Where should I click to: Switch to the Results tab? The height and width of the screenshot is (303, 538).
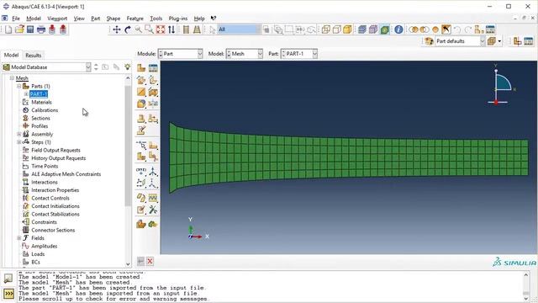click(34, 56)
